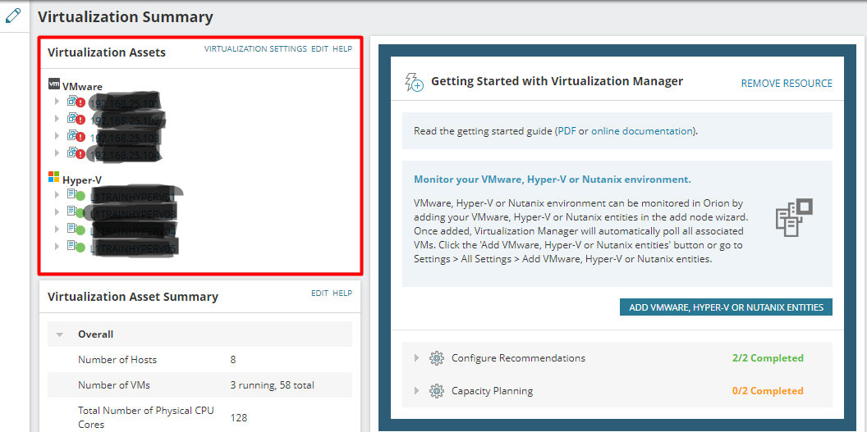867x432 pixels.
Task: Click Help in Virtualization Asset Summary panel
Action: pyautogui.click(x=342, y=293)
